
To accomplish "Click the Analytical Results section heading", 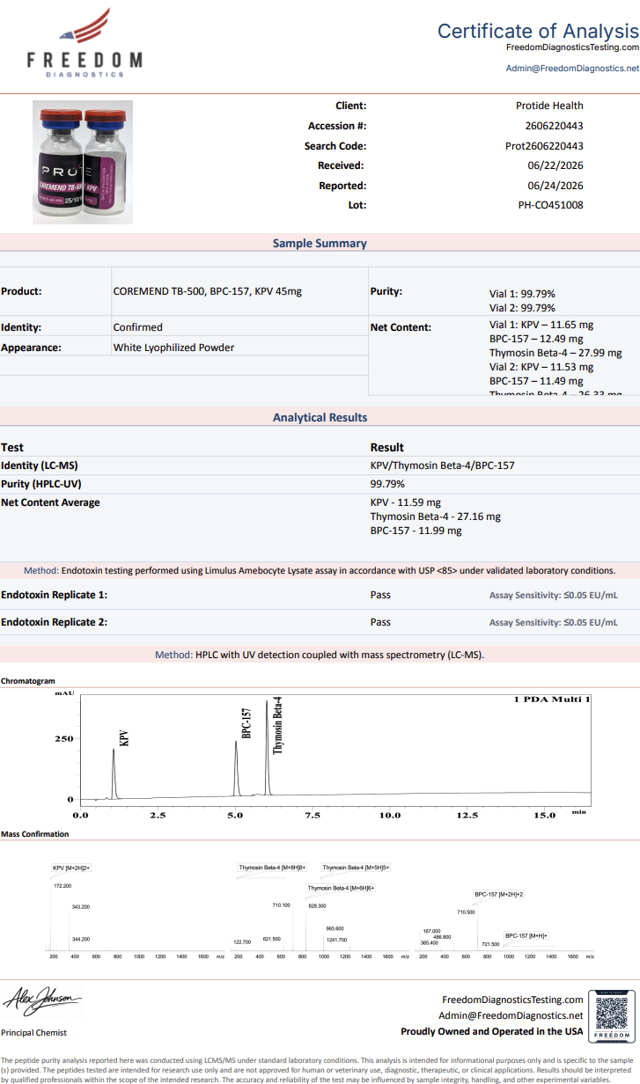I will [320, 417].
